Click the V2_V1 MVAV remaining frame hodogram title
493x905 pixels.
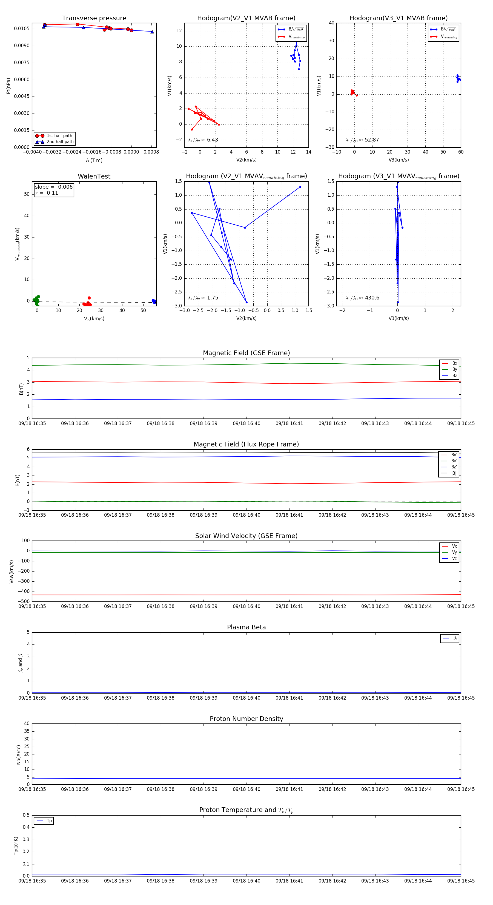[x=246, y=176]
